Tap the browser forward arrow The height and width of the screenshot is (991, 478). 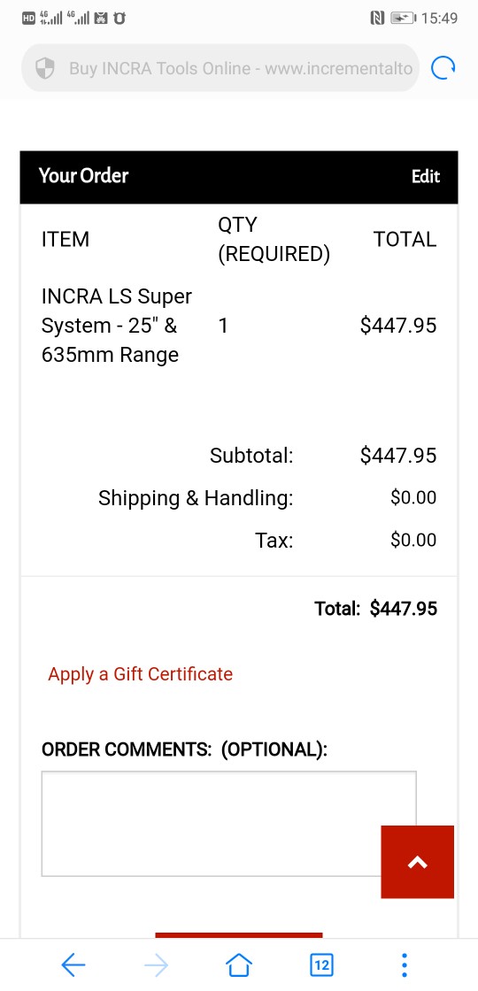(x=156, y=965)
